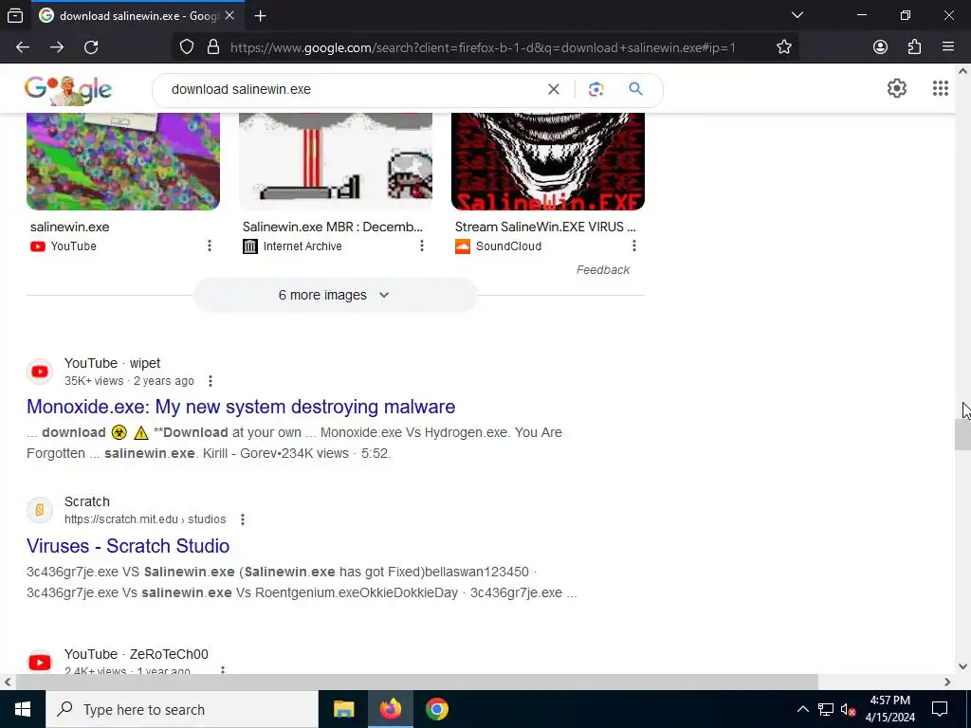Open the Firefox account icon

click(x=880, y=47)
